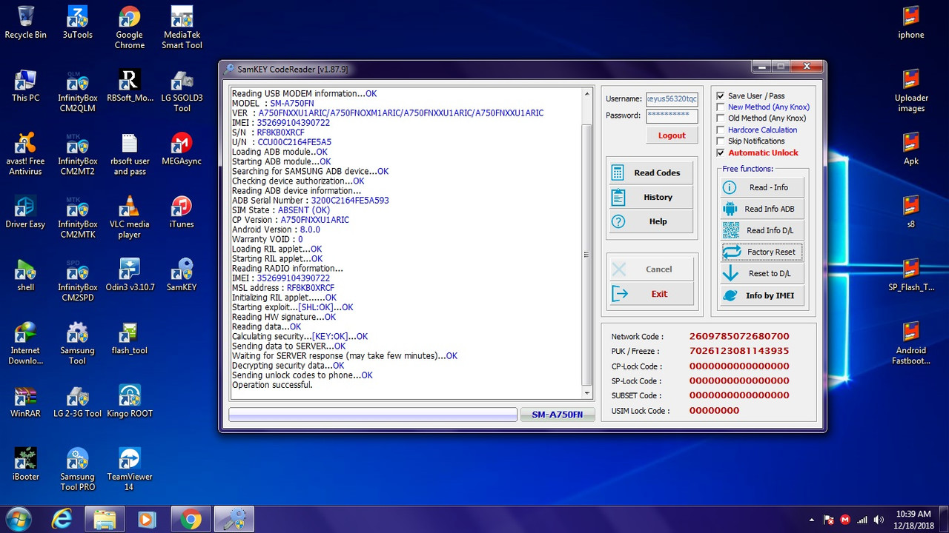Click the PUK / Freeze value 7026123081143935

pyautogui.click(x=739, y=352)
